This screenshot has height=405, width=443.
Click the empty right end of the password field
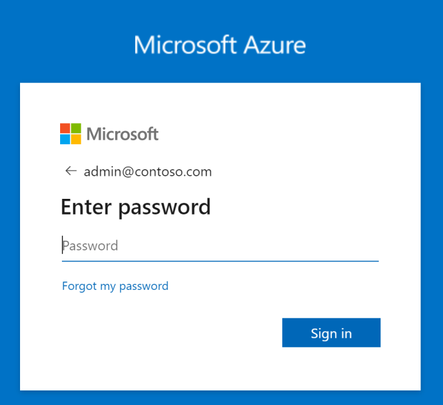click(x=339, y=246)
